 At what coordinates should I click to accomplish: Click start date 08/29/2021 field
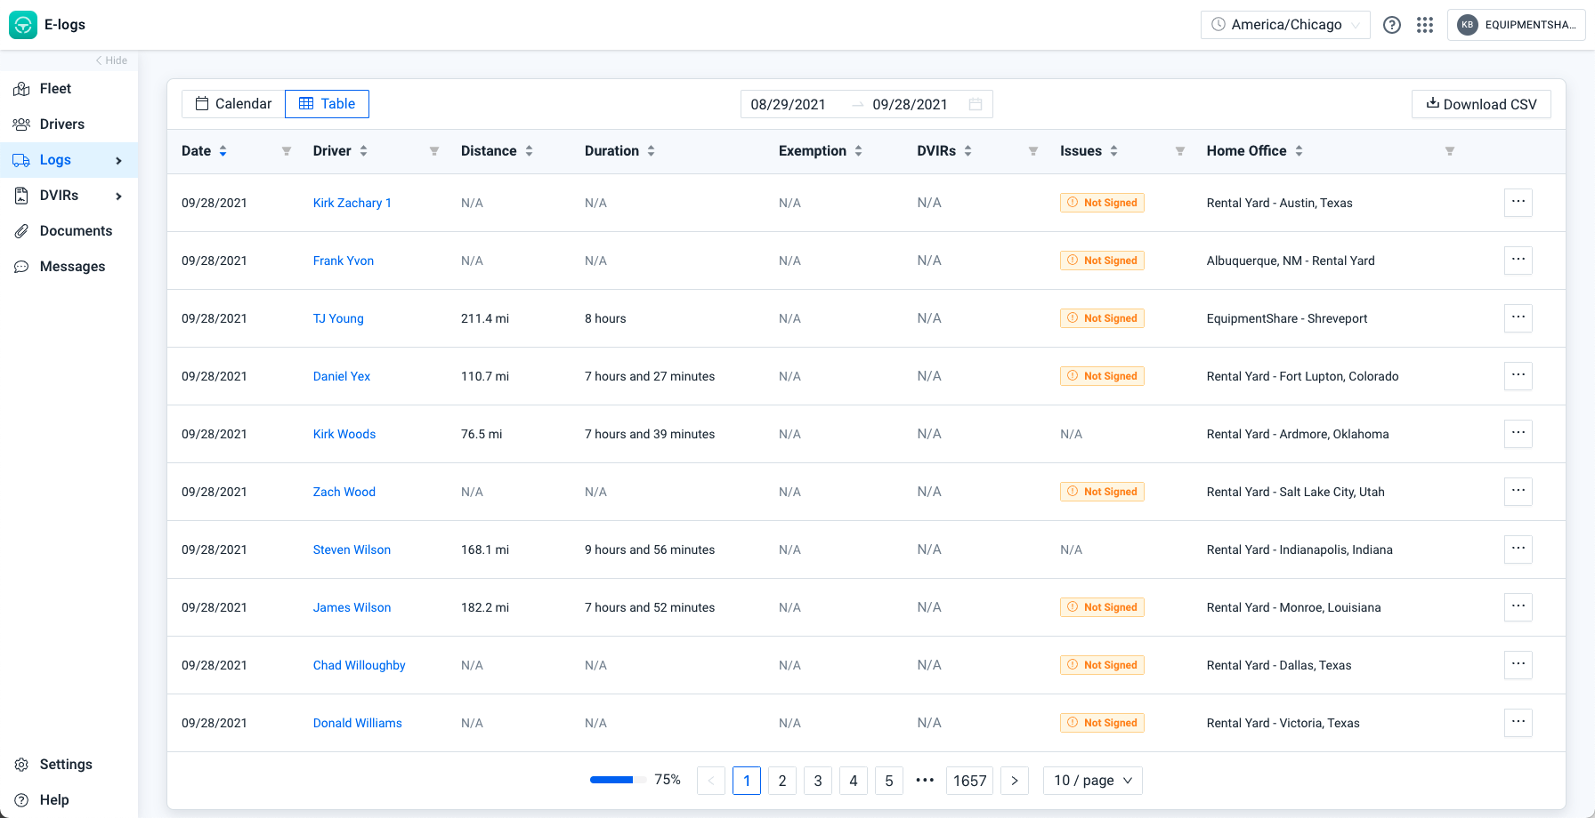click(789, 104)
